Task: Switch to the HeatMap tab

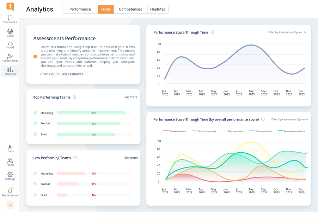Action: (x=158, y=9)
